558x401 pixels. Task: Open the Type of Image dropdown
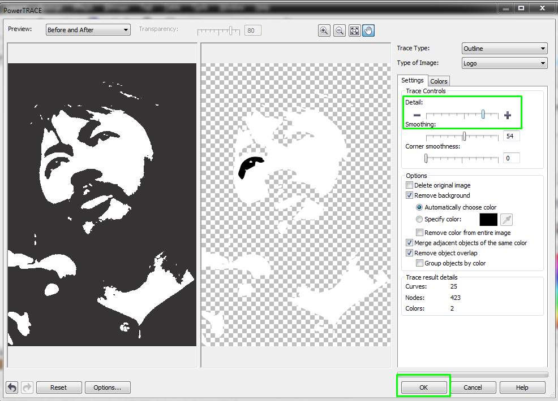coord(504,63)
